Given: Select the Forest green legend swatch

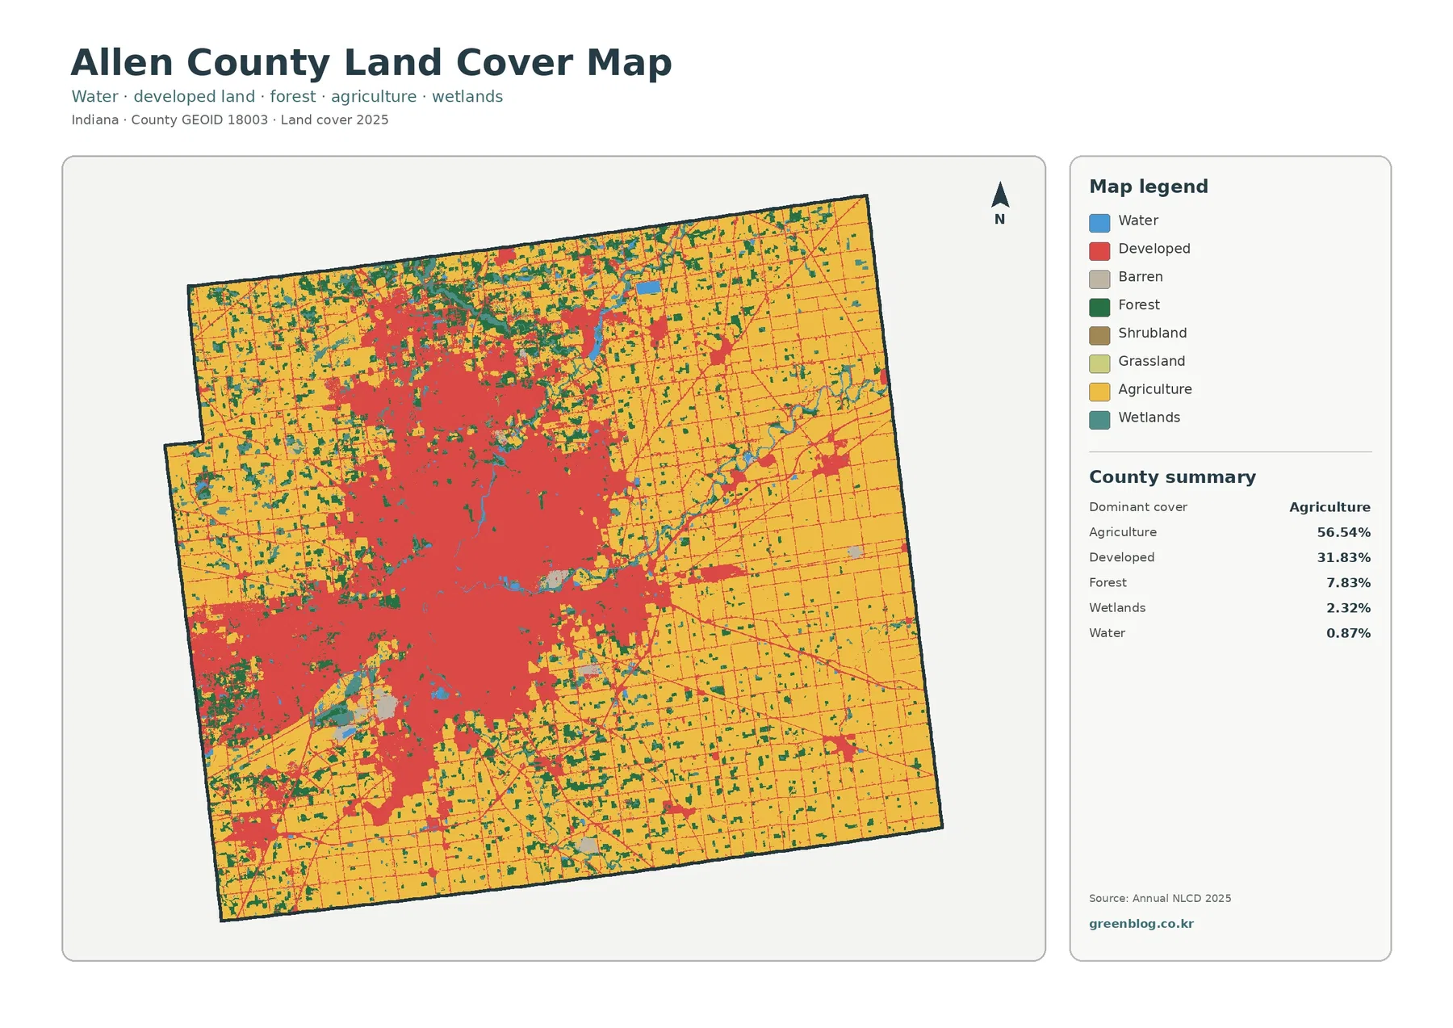Looking at the screenshot, I should tap(1099, 308).
